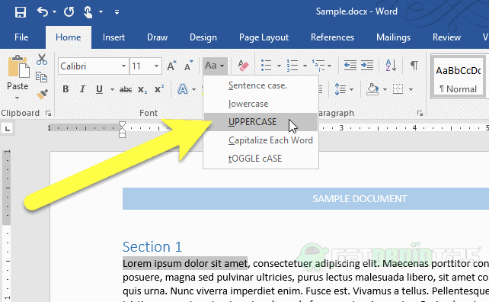Decrease font size with Shrink Font icon

[x=188, y=66]
